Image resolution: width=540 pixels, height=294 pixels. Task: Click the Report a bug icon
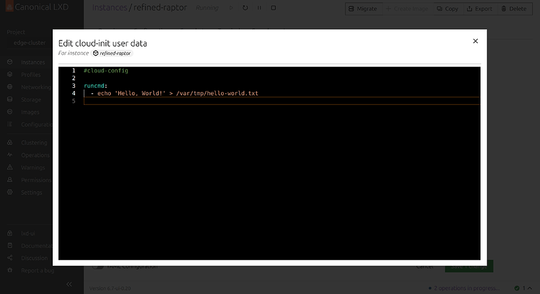point(10,270)
